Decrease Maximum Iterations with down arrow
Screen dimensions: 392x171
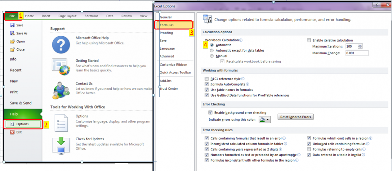point(360,48)
